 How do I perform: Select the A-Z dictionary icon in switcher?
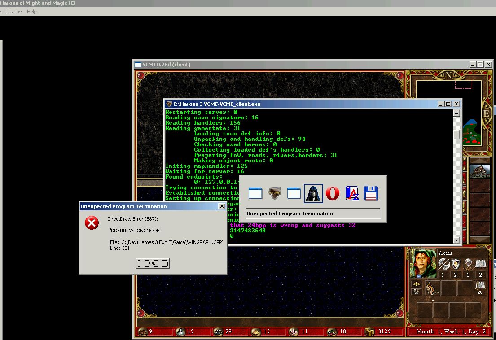(x=352, y=193)
